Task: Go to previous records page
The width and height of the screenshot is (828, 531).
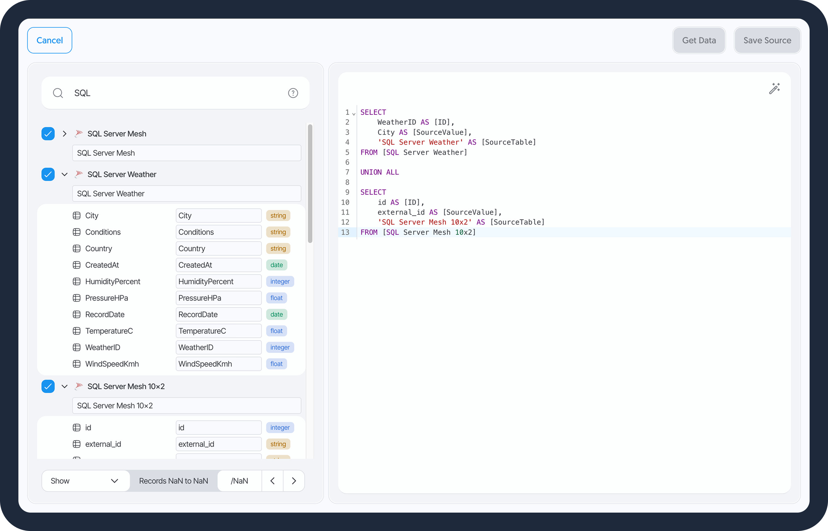Action: coord(272,481)
